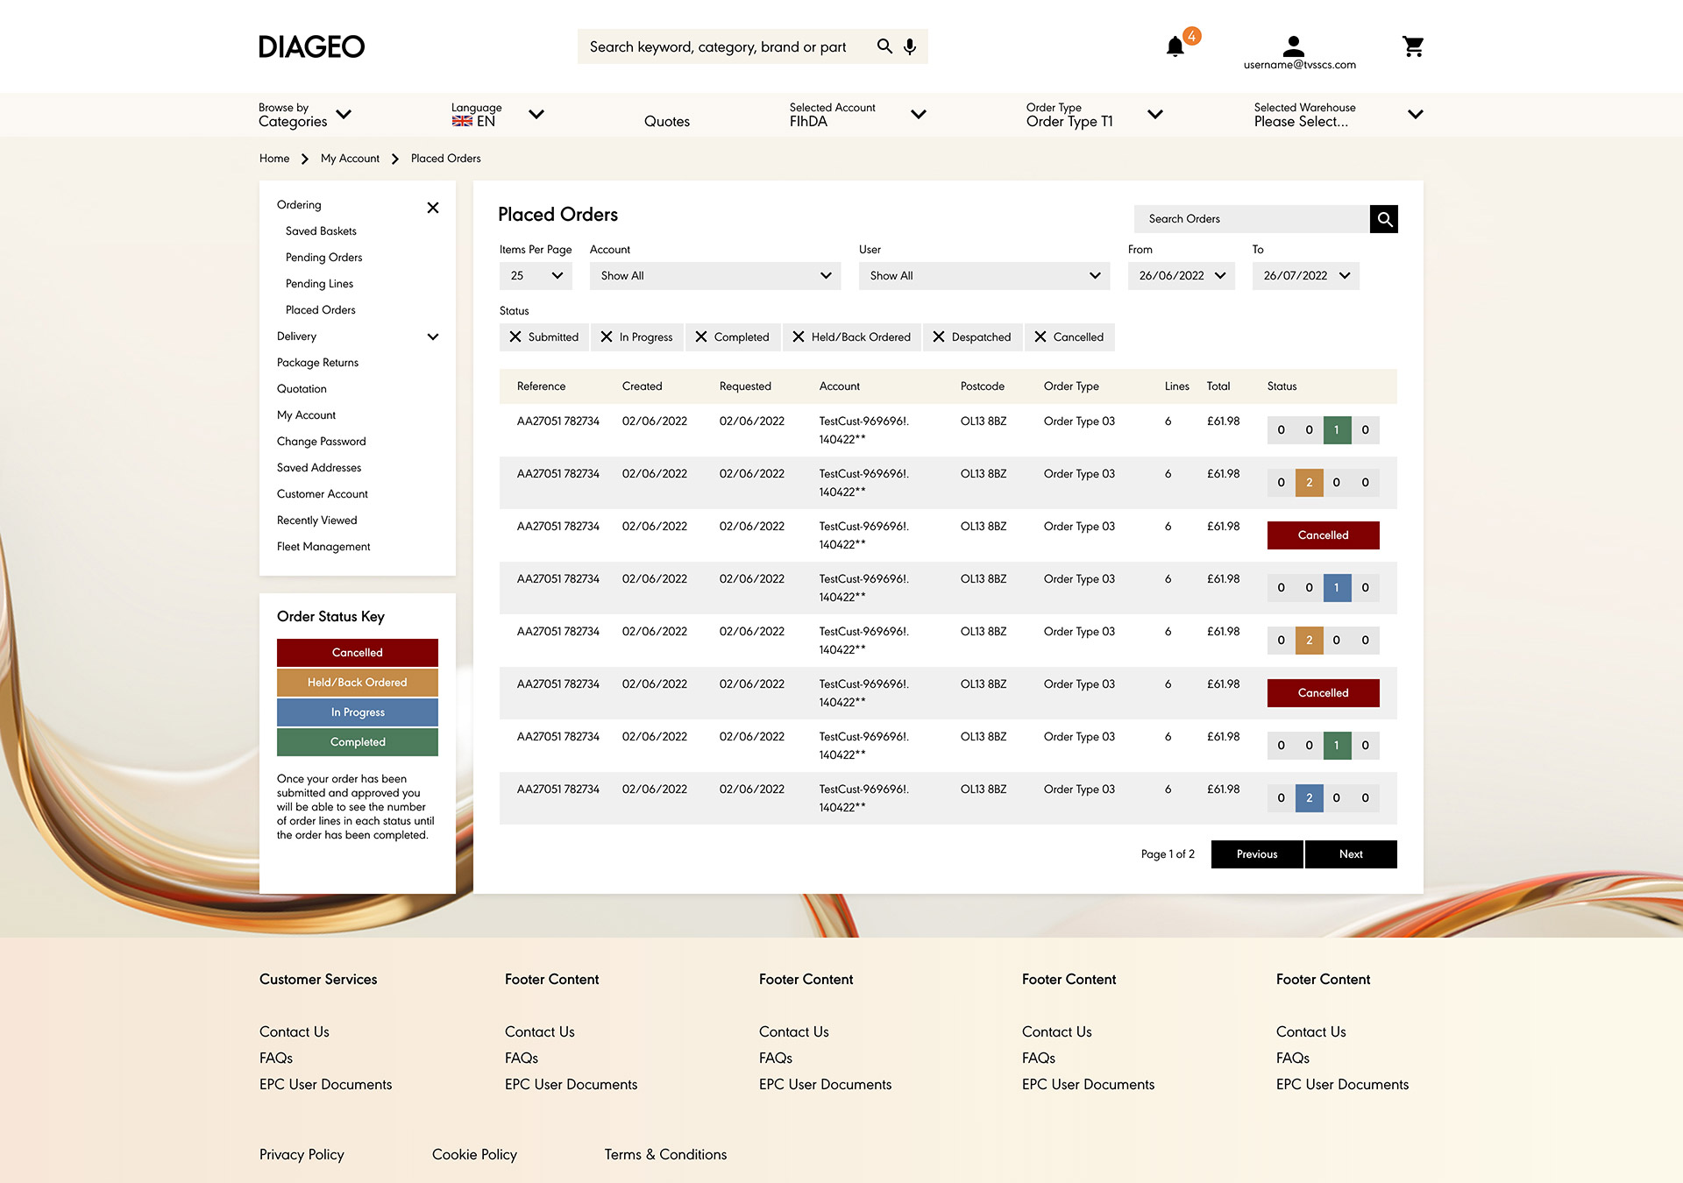The height and width of the screenshot is (1183, 1683).
Task: Close the Ordering menu with X icon
Action: pyautogui.click(x=432, y=208)
